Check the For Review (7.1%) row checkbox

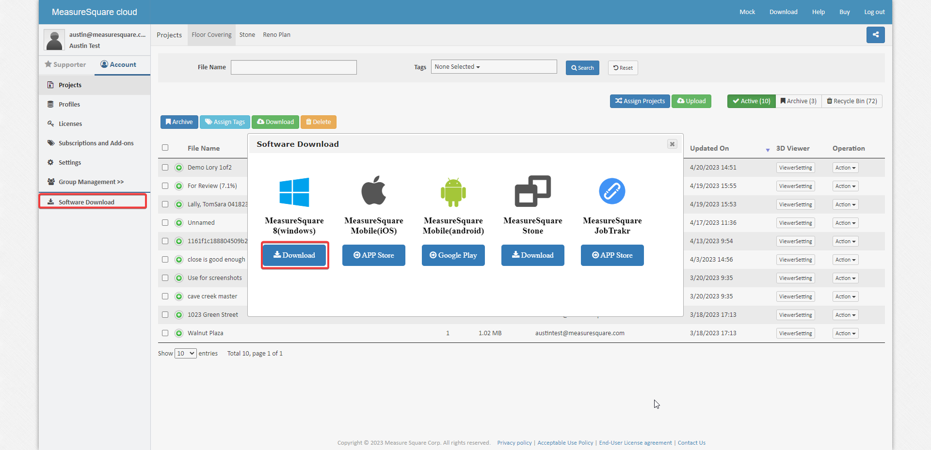pyautogui.click(x=165, y=186)
